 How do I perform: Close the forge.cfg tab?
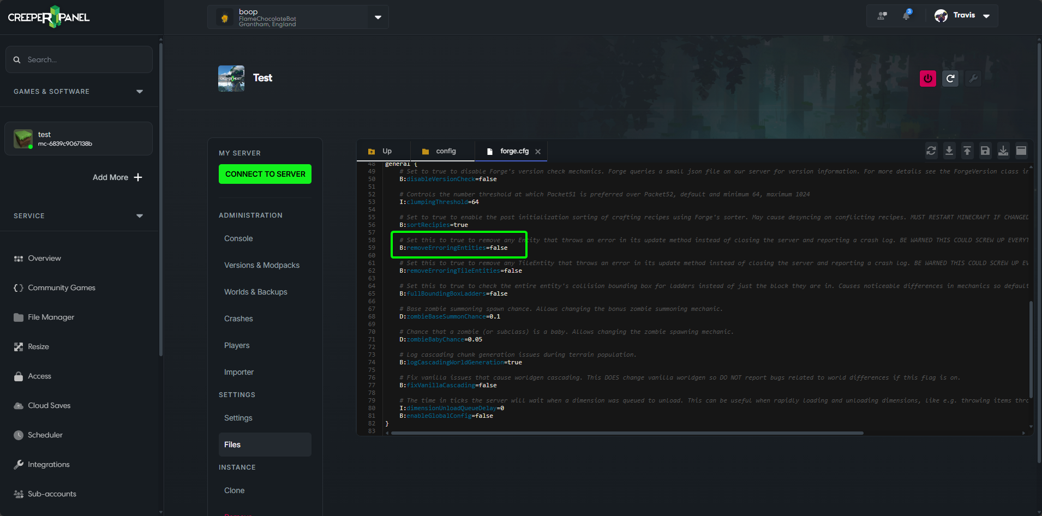click(538, 151)
